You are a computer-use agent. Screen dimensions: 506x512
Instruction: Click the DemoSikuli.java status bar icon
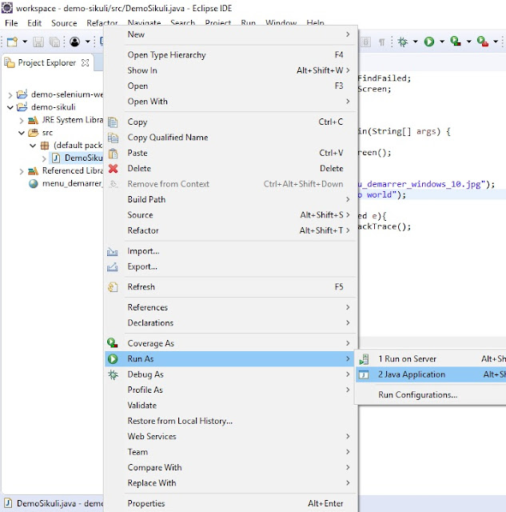(x=8, y=503)
